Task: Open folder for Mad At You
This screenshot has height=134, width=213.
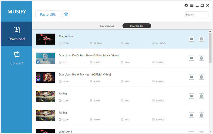Action: click(191, 39)
